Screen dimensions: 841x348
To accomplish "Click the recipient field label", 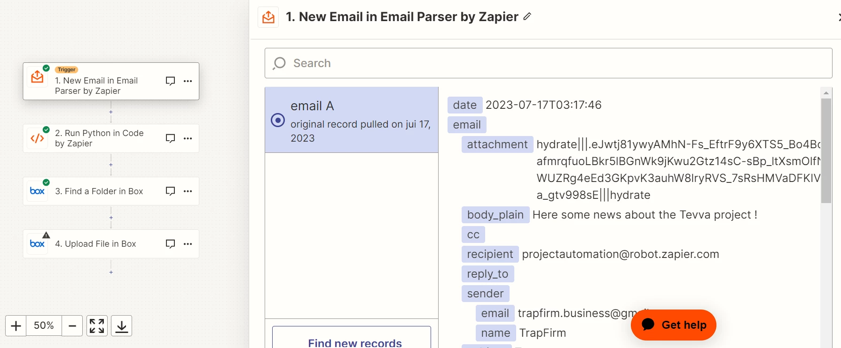I will click(x=490, y=254).
